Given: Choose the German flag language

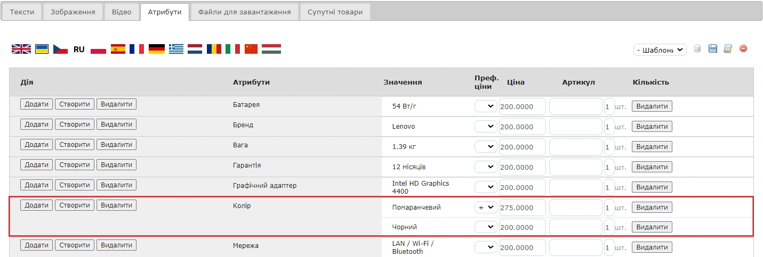Looking at the screenshot, I should pyautogui.click(x=156, y=49).
